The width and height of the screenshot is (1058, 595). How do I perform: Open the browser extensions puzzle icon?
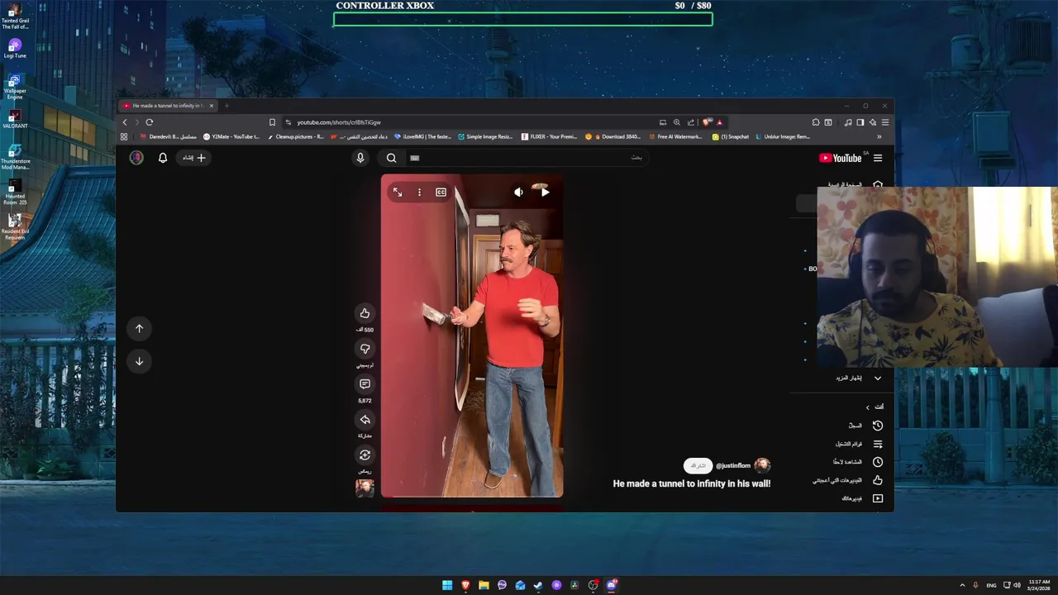[816, 122]
